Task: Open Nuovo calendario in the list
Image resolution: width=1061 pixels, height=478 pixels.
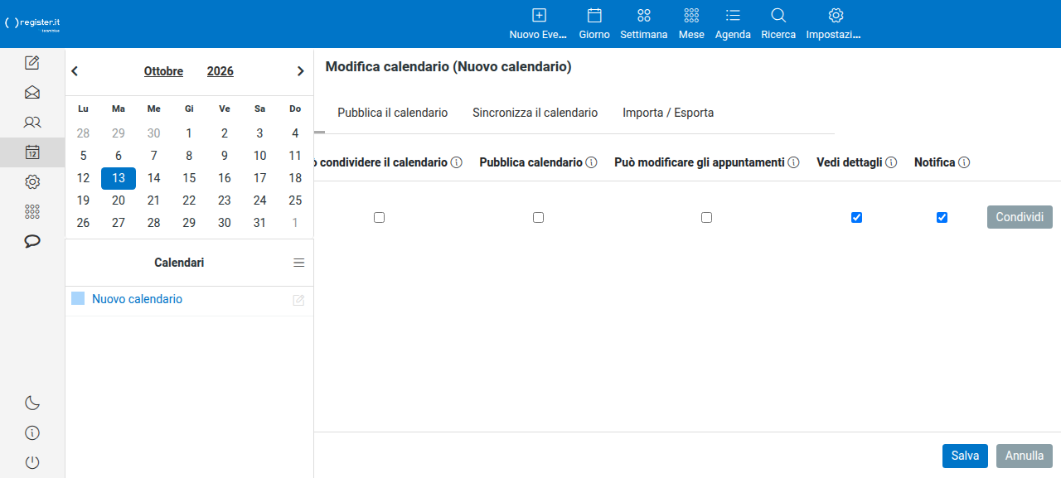Action: click(x=137, y=299)
